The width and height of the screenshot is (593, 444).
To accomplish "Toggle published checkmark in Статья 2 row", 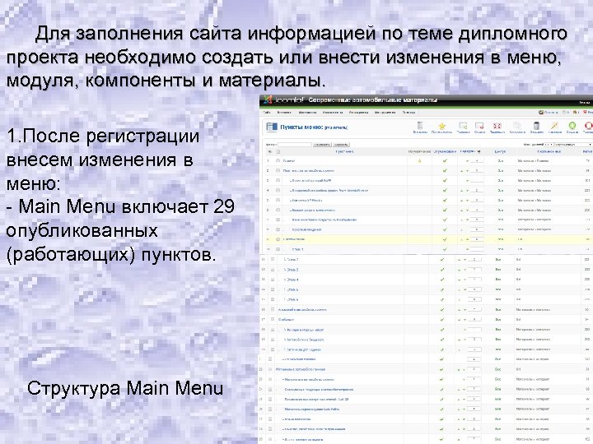I will pos(442,260).
